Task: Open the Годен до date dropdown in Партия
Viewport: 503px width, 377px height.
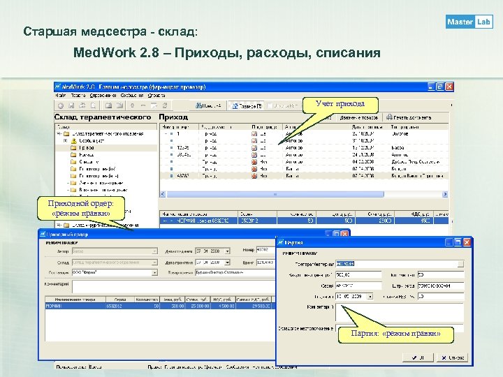Action: pyautogui.click(x=370, y=297)
